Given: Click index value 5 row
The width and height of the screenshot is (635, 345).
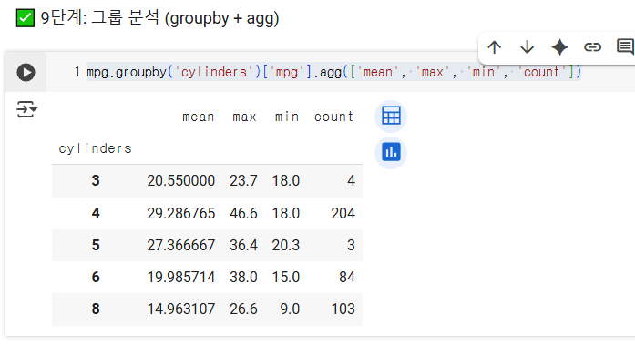Looking at the screenshot, I should [x=96, y=245].
